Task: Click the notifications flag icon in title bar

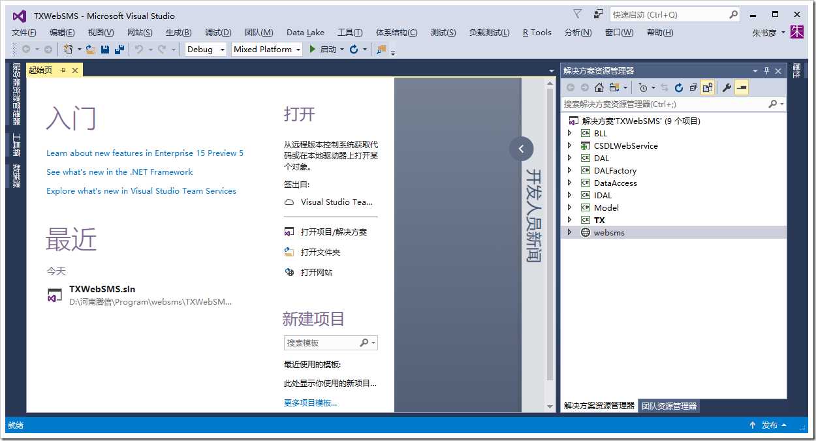Action: (577, 14)
